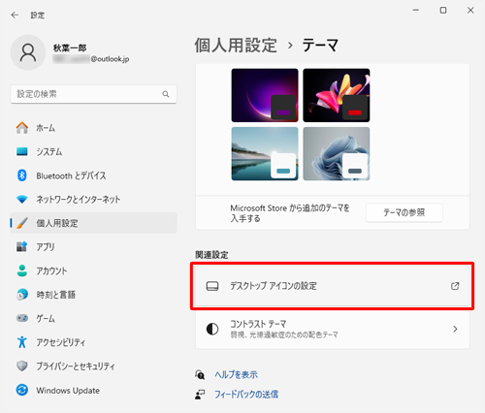Click the Windows Update sync icon
The width and height of the screenshot is (485, 413).
[22, 390]
